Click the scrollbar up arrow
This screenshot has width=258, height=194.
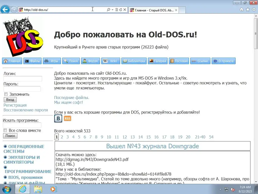[x=256, y=16]
